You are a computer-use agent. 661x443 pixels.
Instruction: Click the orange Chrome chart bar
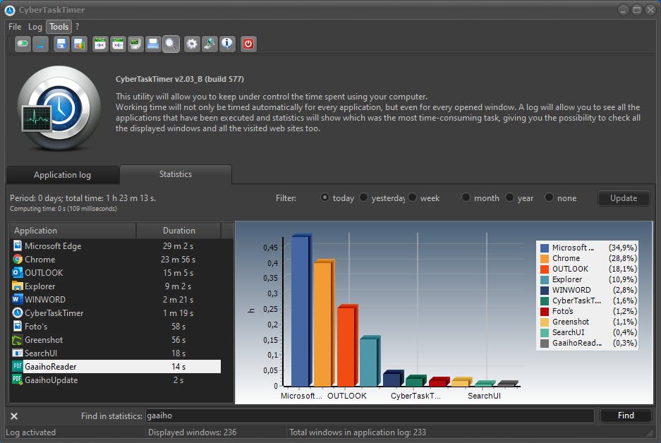[324, 323]
